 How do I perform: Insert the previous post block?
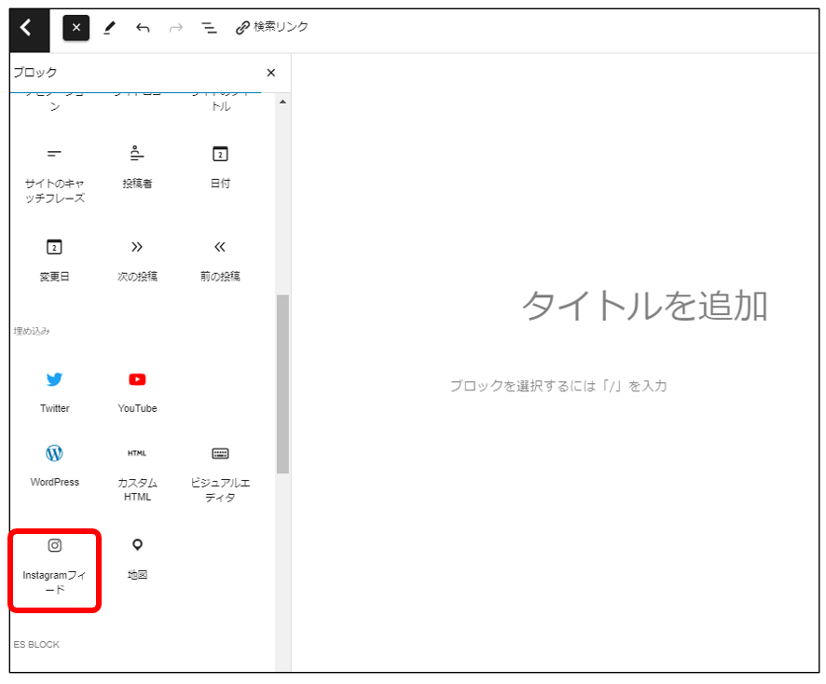220,259
